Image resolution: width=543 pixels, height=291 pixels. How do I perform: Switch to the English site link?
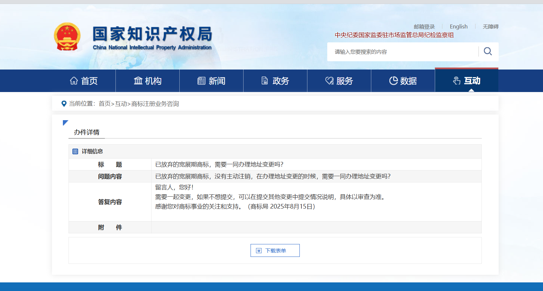click(x=459, y=26)
